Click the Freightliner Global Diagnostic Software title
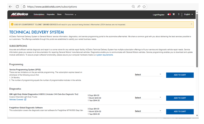The image size is (204, 124). coord(26,108)
